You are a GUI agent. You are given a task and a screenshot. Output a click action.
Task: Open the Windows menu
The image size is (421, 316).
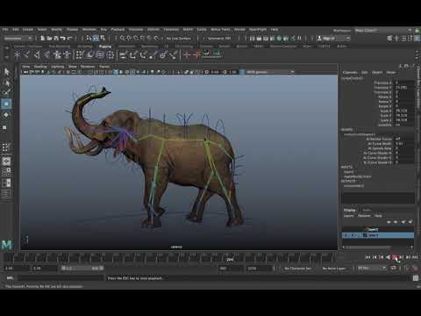89,30
